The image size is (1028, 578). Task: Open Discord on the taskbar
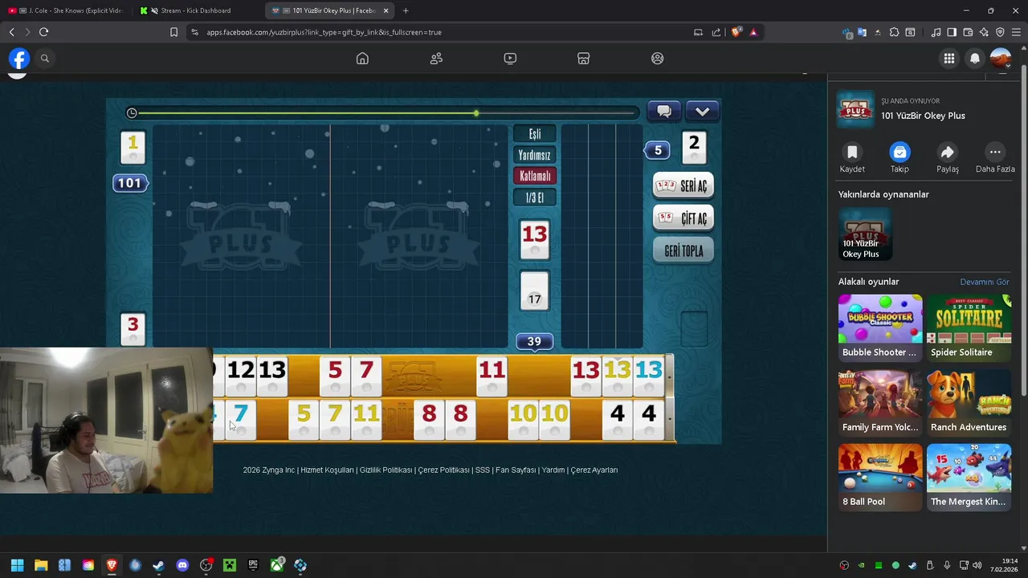click(182, 565)
